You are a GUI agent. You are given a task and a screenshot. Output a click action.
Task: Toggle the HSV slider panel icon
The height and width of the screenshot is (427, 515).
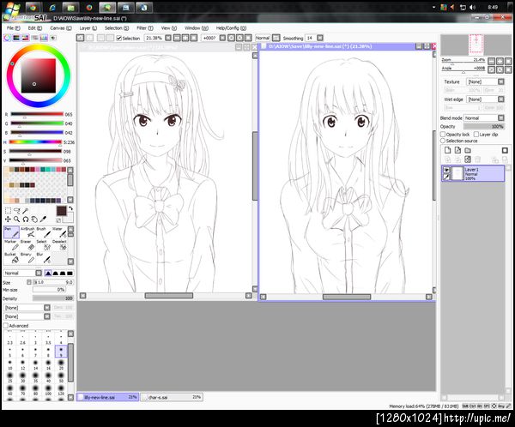(x=25, y=38)
